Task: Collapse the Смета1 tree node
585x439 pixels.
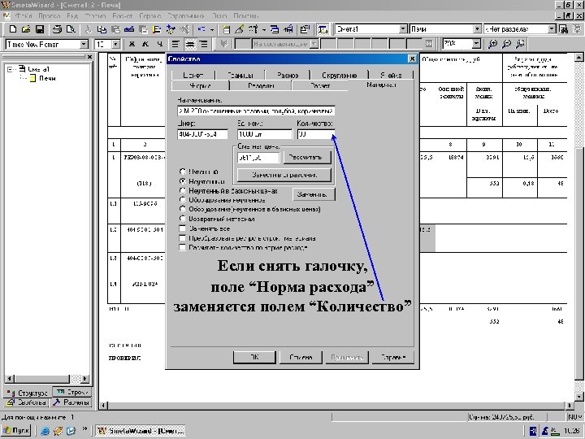Action: pyautogui.click(x=10, y=69)
